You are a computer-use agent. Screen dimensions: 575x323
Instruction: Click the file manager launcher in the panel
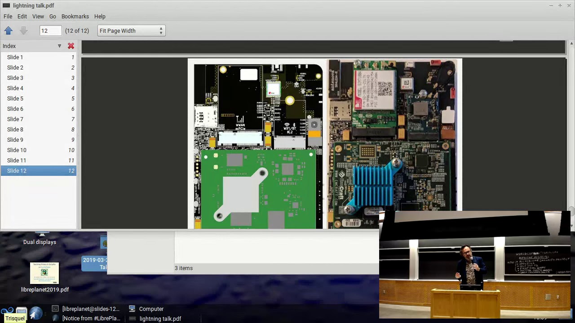[21, 312]
